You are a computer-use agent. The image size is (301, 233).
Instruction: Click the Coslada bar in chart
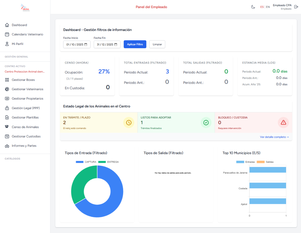click(x=268, y=185)
